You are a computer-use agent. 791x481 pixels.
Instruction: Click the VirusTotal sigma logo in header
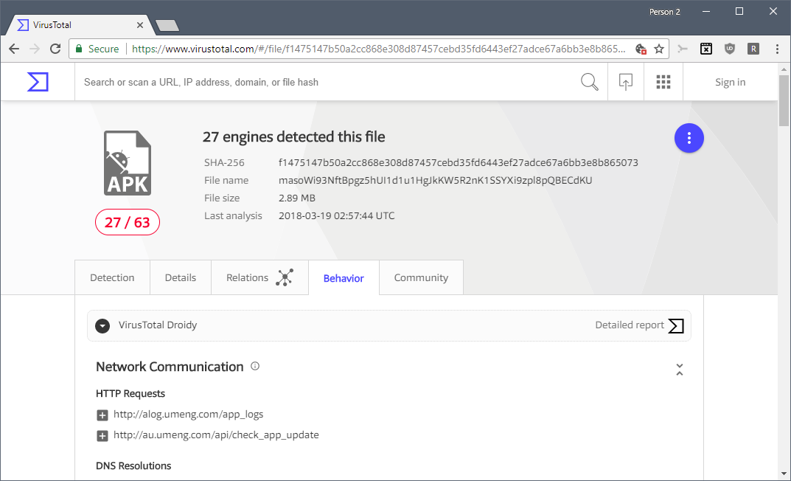[x=38, y=82]
